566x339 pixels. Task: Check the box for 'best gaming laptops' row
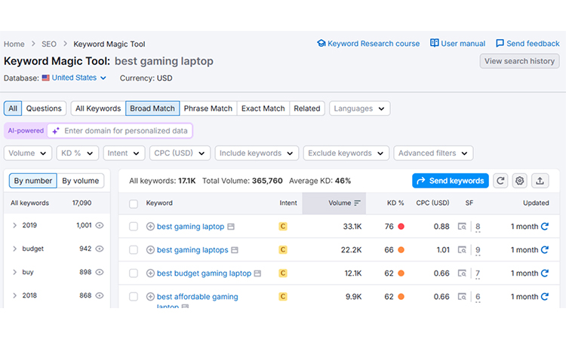pos(134,250)
